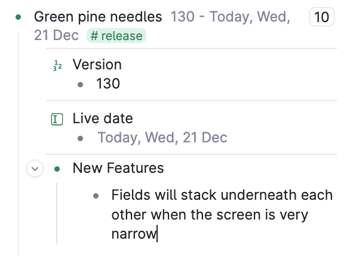Click the vertical indent line under New Features

click(x=57, y=213)
